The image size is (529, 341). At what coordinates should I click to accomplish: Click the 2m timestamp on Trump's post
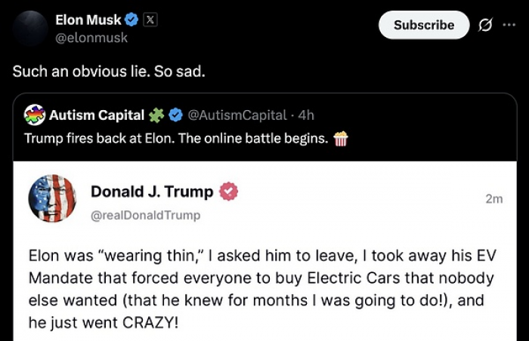[493, 199]
